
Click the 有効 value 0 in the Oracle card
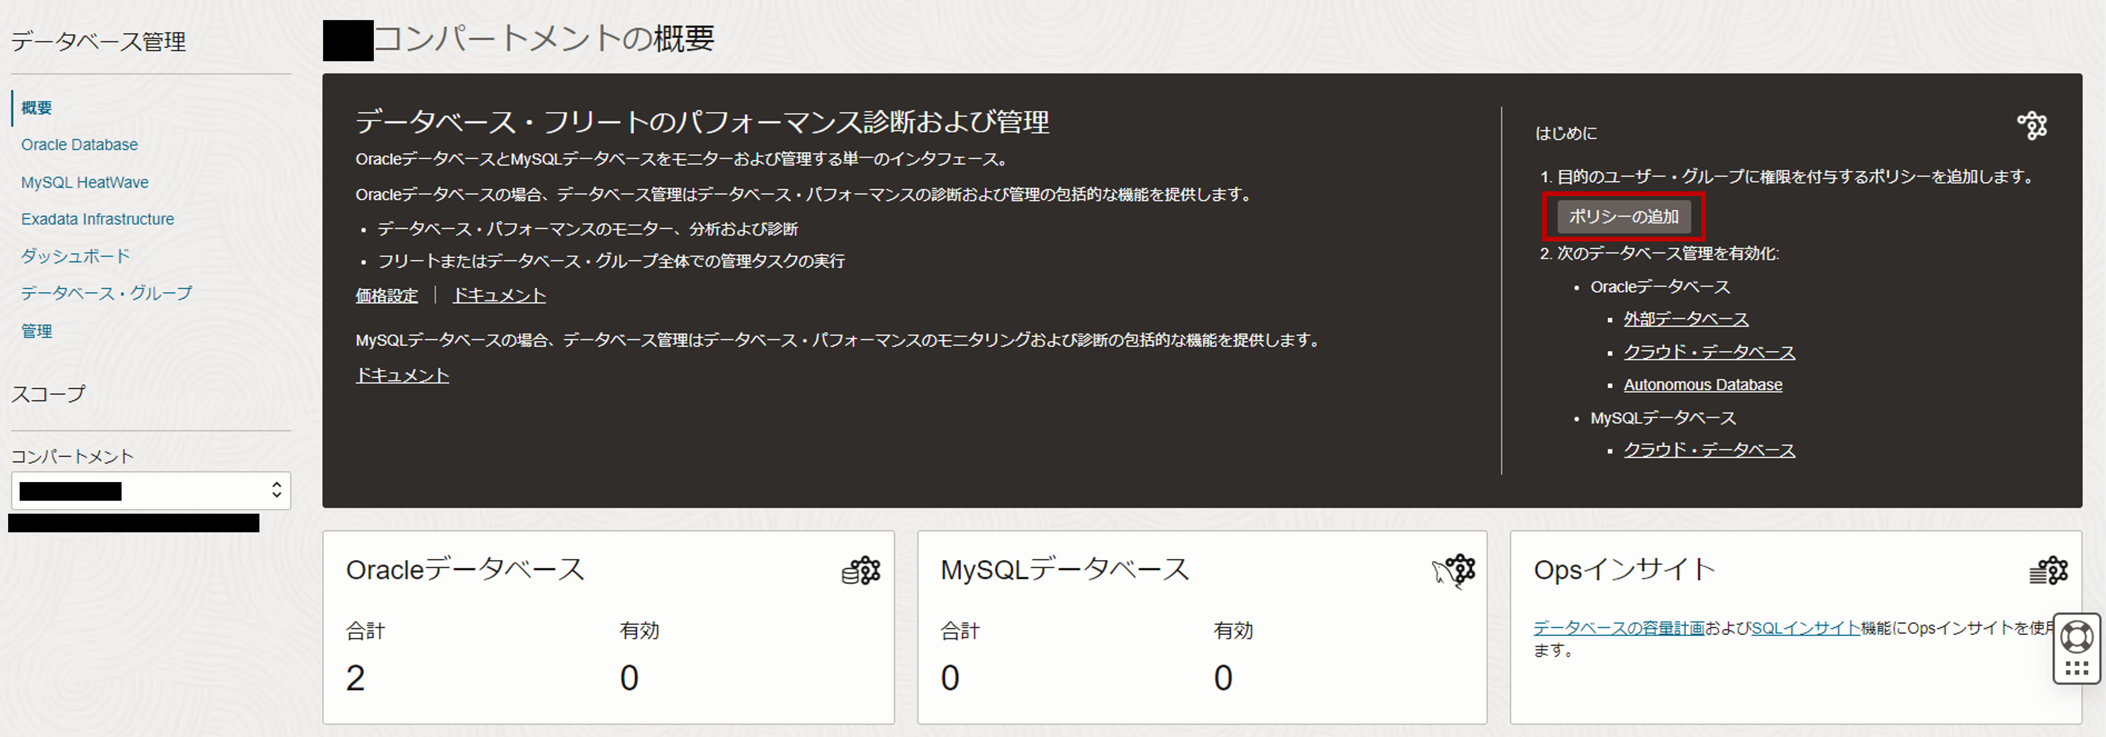click(629, 678)
